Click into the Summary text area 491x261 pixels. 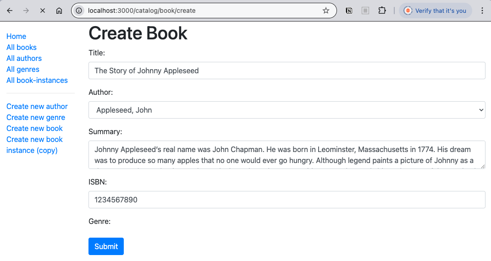coord(287,155)
